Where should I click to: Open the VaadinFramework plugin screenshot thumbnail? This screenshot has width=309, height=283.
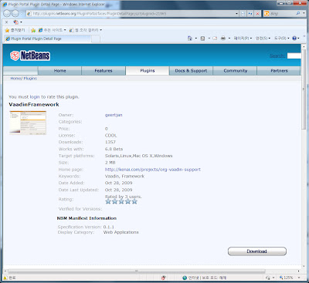[x=28, y=123]
